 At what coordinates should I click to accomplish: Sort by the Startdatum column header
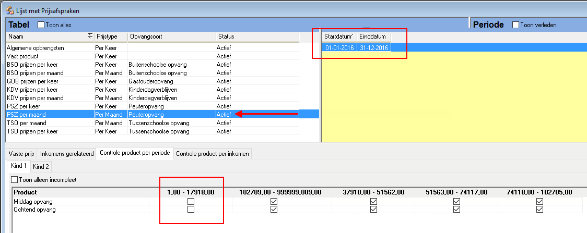[338, 36]
